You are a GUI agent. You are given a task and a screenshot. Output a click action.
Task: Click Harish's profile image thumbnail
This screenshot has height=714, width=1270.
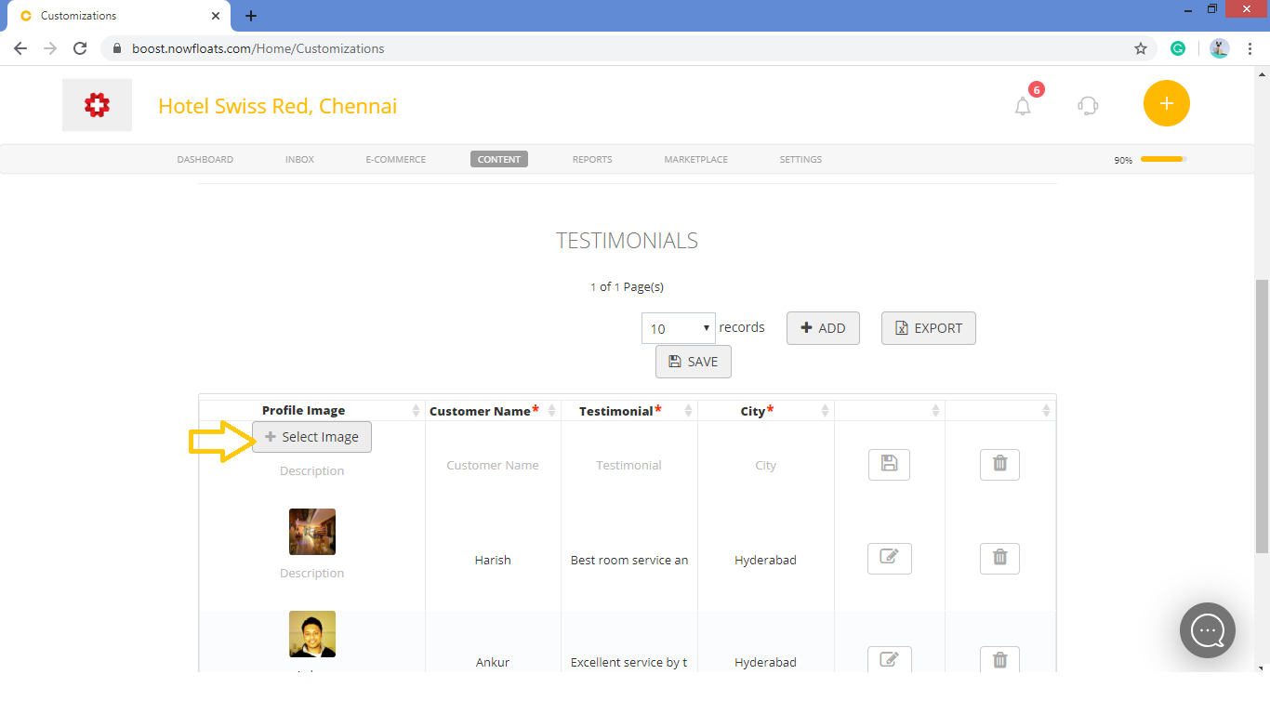(x=312, y=532)
